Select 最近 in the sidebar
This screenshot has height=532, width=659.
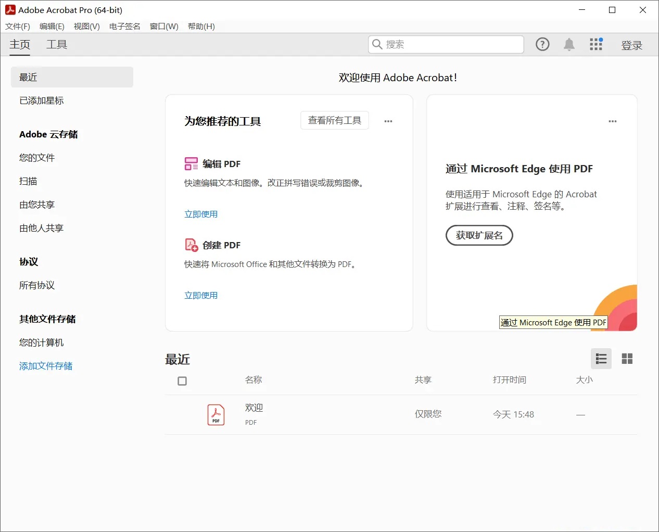(72, 77)
